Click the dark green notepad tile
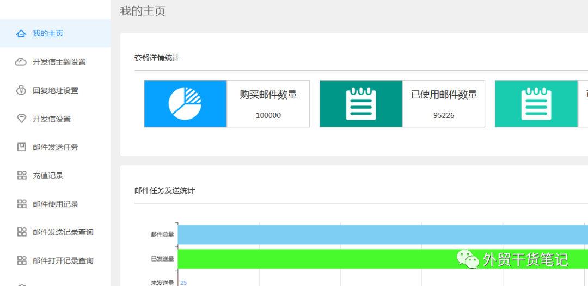Screen dimensions: 588x286 pos(360,104)
